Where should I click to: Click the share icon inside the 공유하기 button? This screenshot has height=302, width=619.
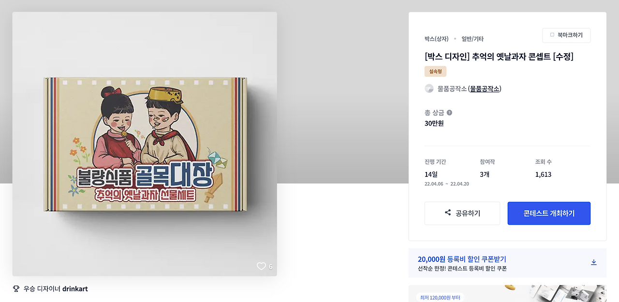tap(447, 213)
